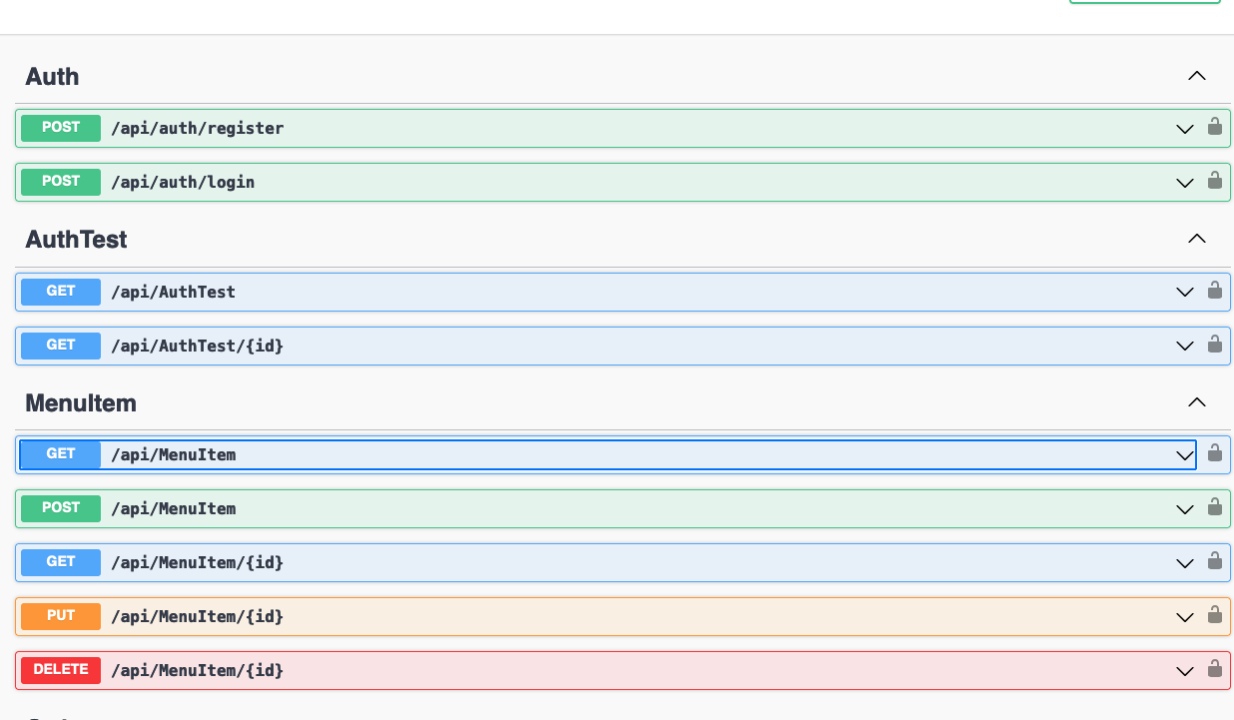The image size is (1234, 720).
Task: Click the Auth section heading
Action: click(52, 77)
